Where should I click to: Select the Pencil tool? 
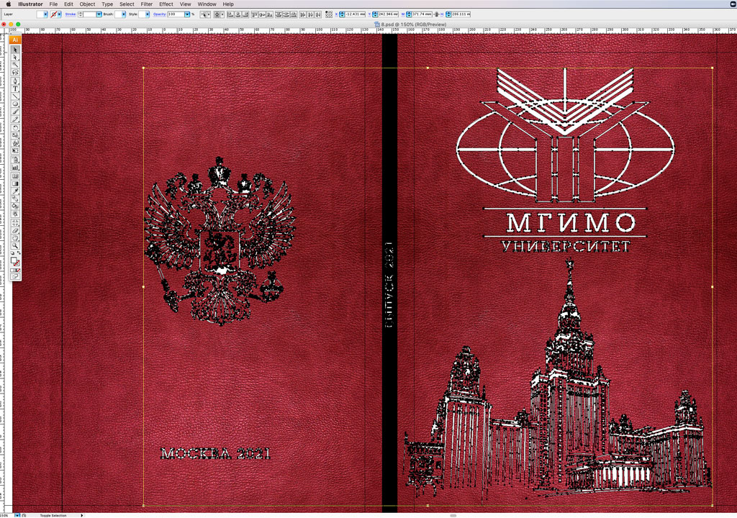pyautogui.click(x=15, y=119)
